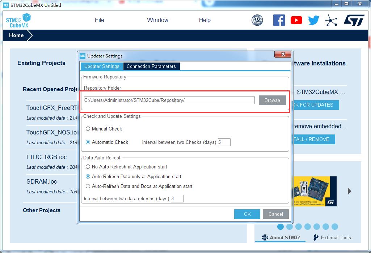371x253 pixels.
Task: Confirm settings with OK button
Action: tap(247, 214)
